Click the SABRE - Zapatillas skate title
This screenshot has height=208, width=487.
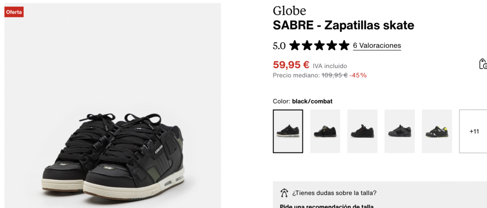pos(343,26)
